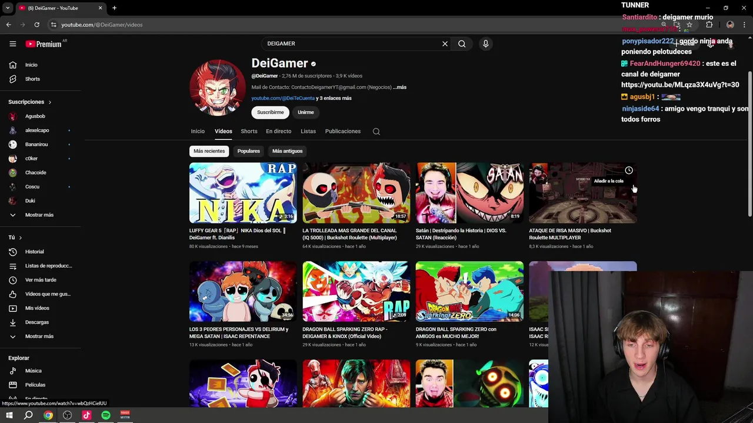The height and width of the screenshot is (423, 753).
Task: Go back in Chrome browser
Action: [x=8, y=25]
